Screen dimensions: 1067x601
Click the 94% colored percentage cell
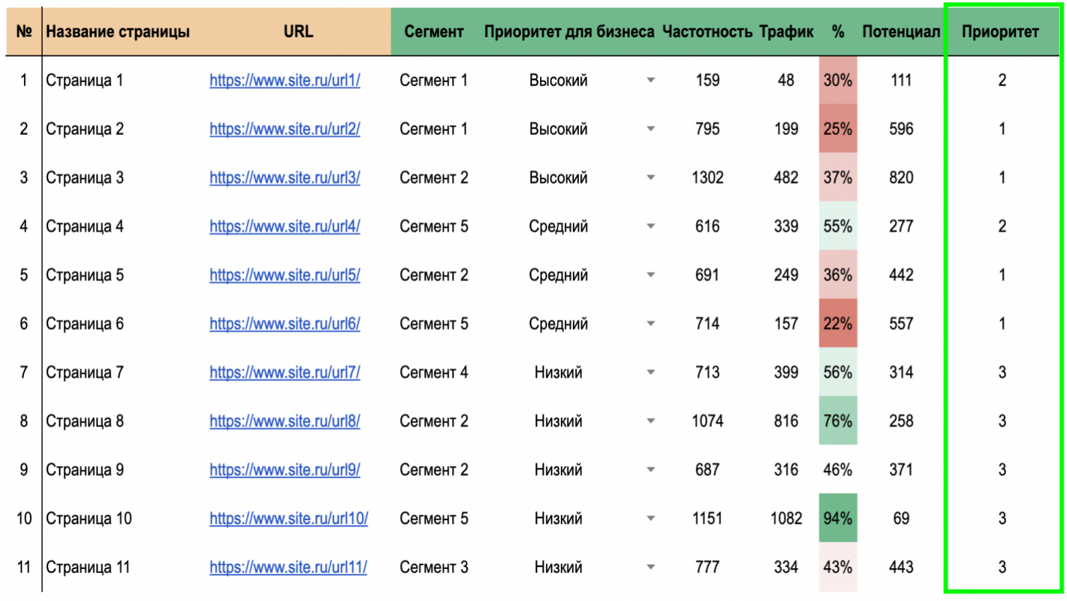pyautogui.click(x=837, y=519)
